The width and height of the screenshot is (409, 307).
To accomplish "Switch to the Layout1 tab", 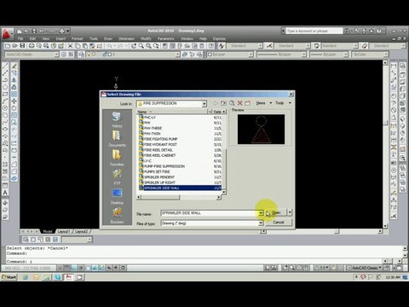I will point(64,232).
